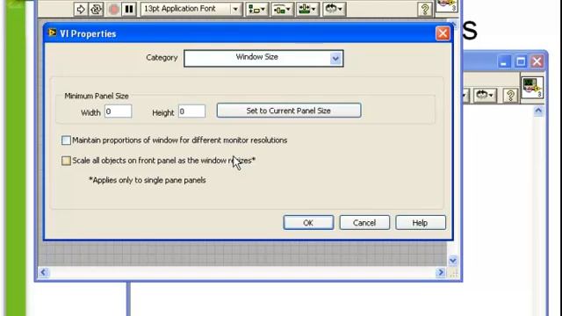The height and width of the screenshot is (316, 562).
Task: Click the VI Properties title bar icon
Action: (x=52, y=33)
